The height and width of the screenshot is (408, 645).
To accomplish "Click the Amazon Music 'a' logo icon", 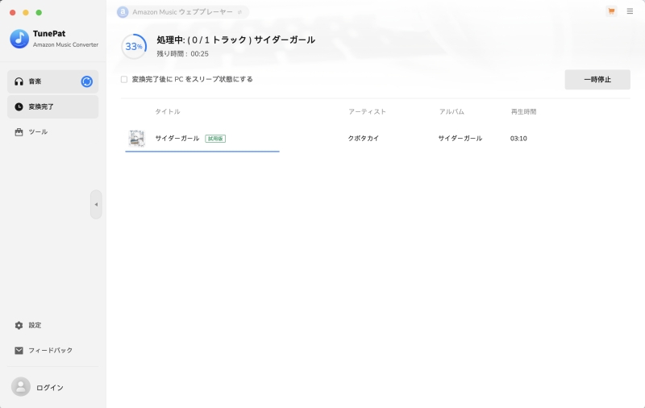I will [x=123, y=12].
